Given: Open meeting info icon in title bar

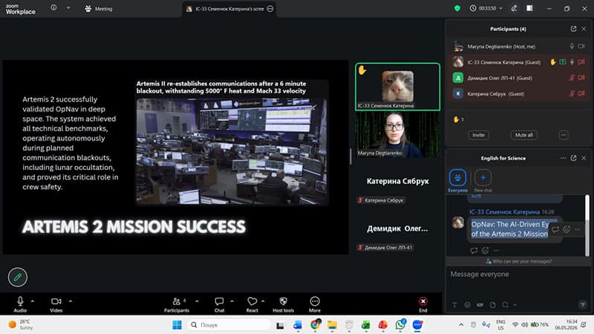Looking at the screenshot, I should [x=53, y=7].
